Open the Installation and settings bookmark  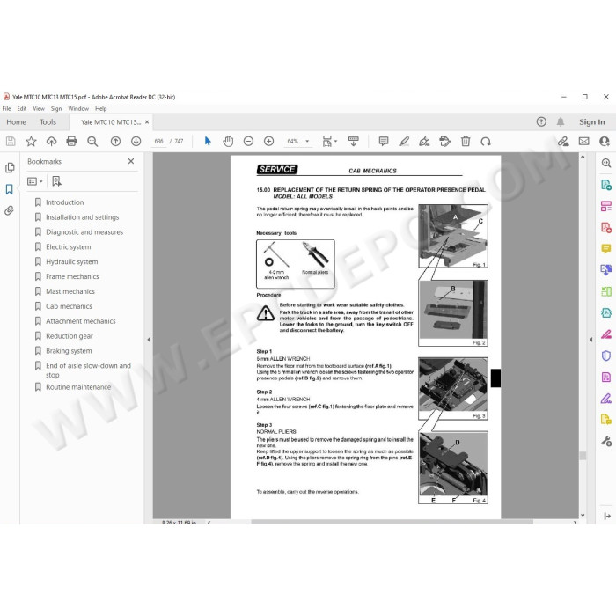coord(82,217)
